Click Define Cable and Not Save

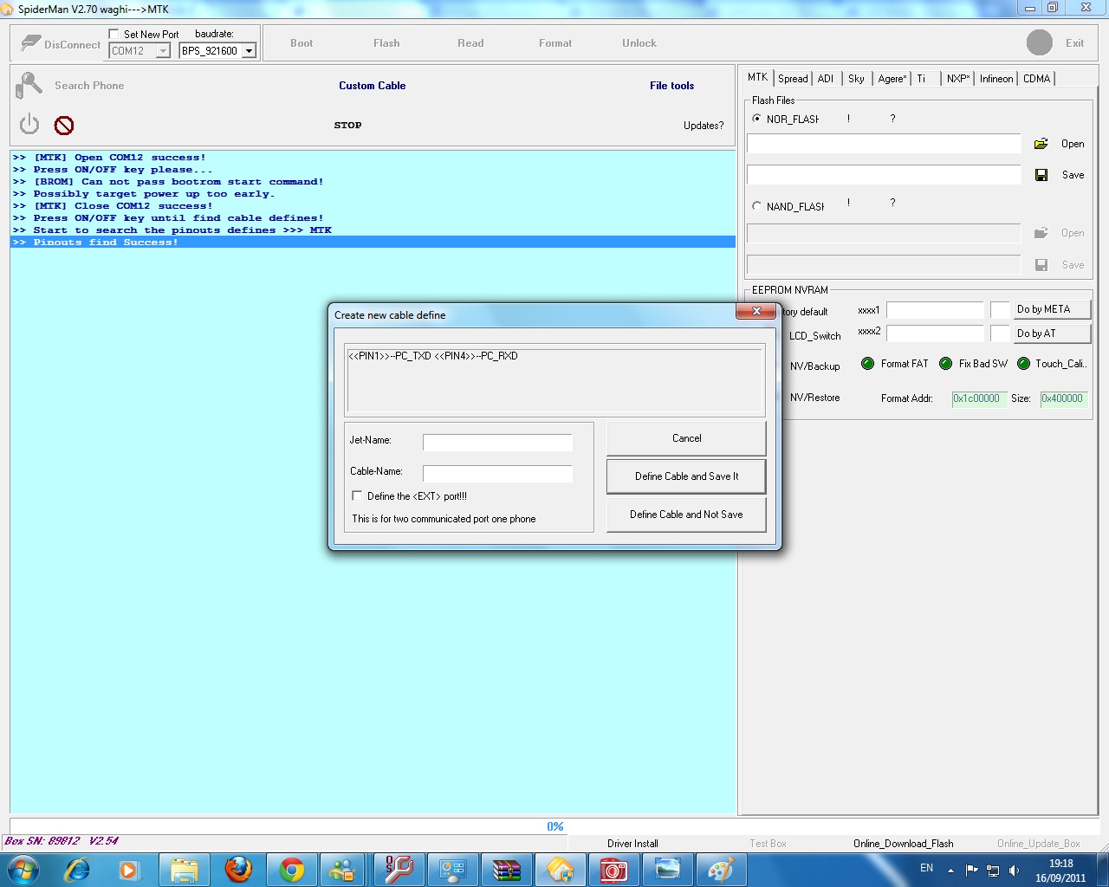686,515
